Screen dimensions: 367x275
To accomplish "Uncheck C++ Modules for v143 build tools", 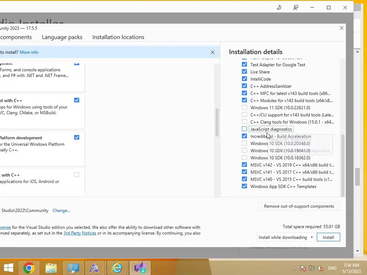I will click(x=244, y=100).
